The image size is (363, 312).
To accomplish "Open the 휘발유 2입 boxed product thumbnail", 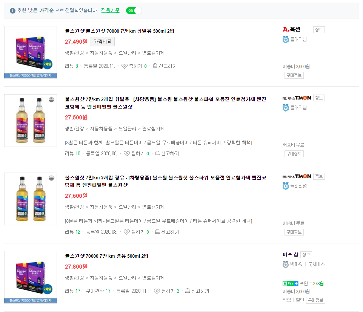I will [x=31, y=52].
